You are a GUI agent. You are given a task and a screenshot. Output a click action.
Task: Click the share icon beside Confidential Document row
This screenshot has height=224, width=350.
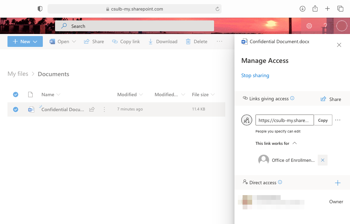(92, 109)
